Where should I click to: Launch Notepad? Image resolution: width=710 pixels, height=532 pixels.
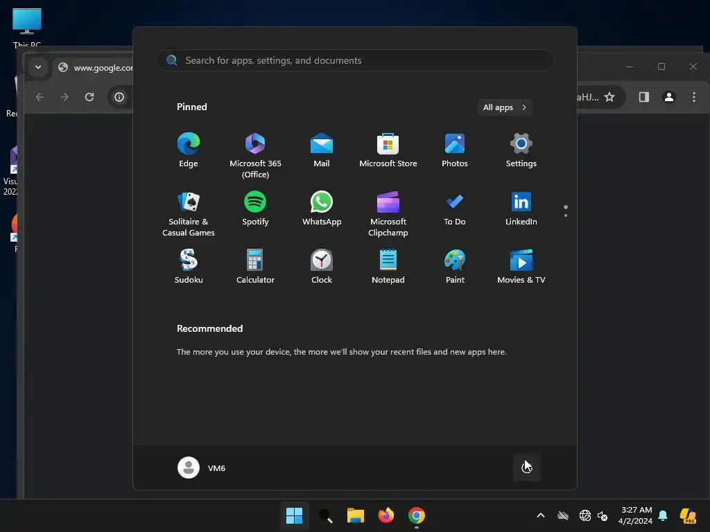coord(388,267)
